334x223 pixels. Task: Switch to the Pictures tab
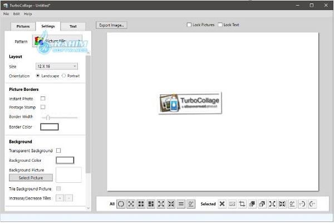tap(23, 26)
